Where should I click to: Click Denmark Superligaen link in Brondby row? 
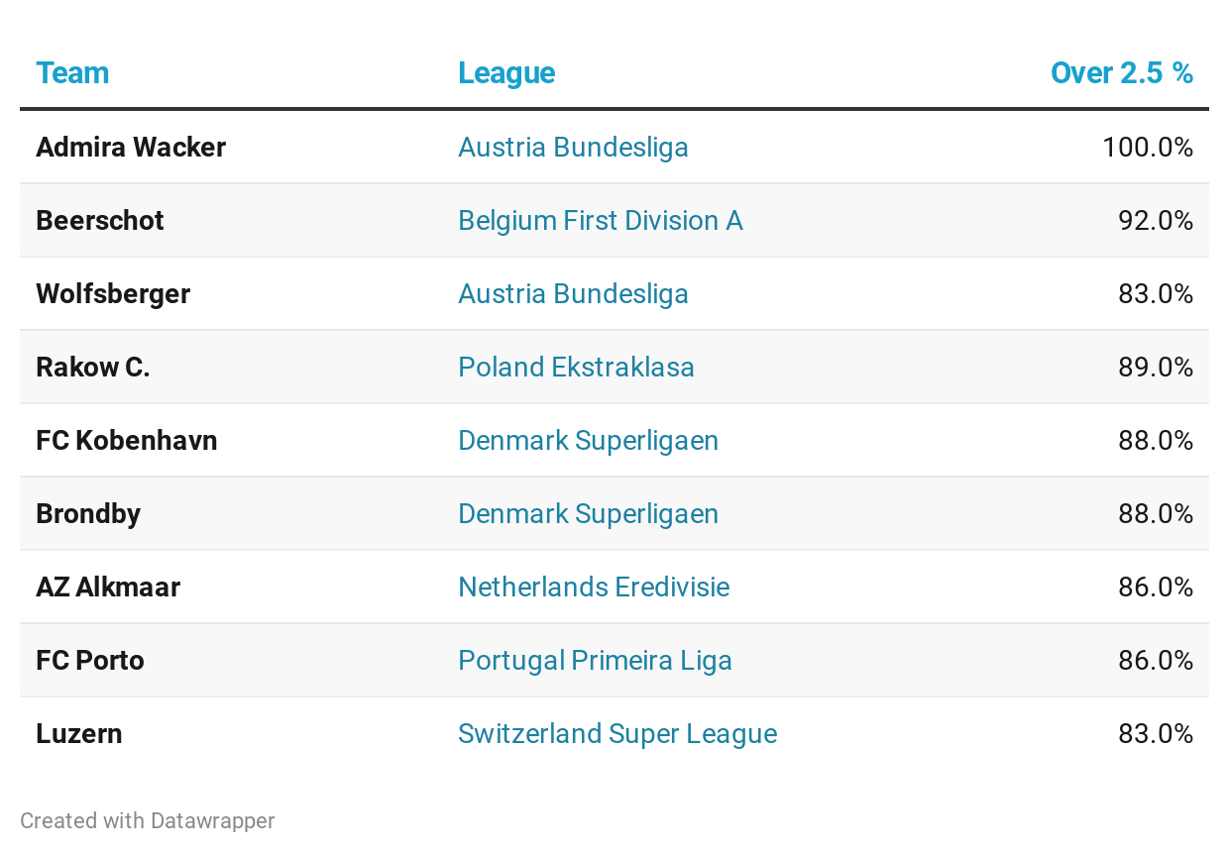click(588, 513)
